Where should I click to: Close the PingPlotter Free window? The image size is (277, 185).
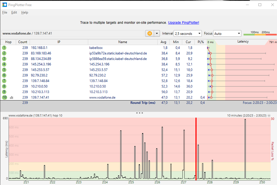point(272,5)
